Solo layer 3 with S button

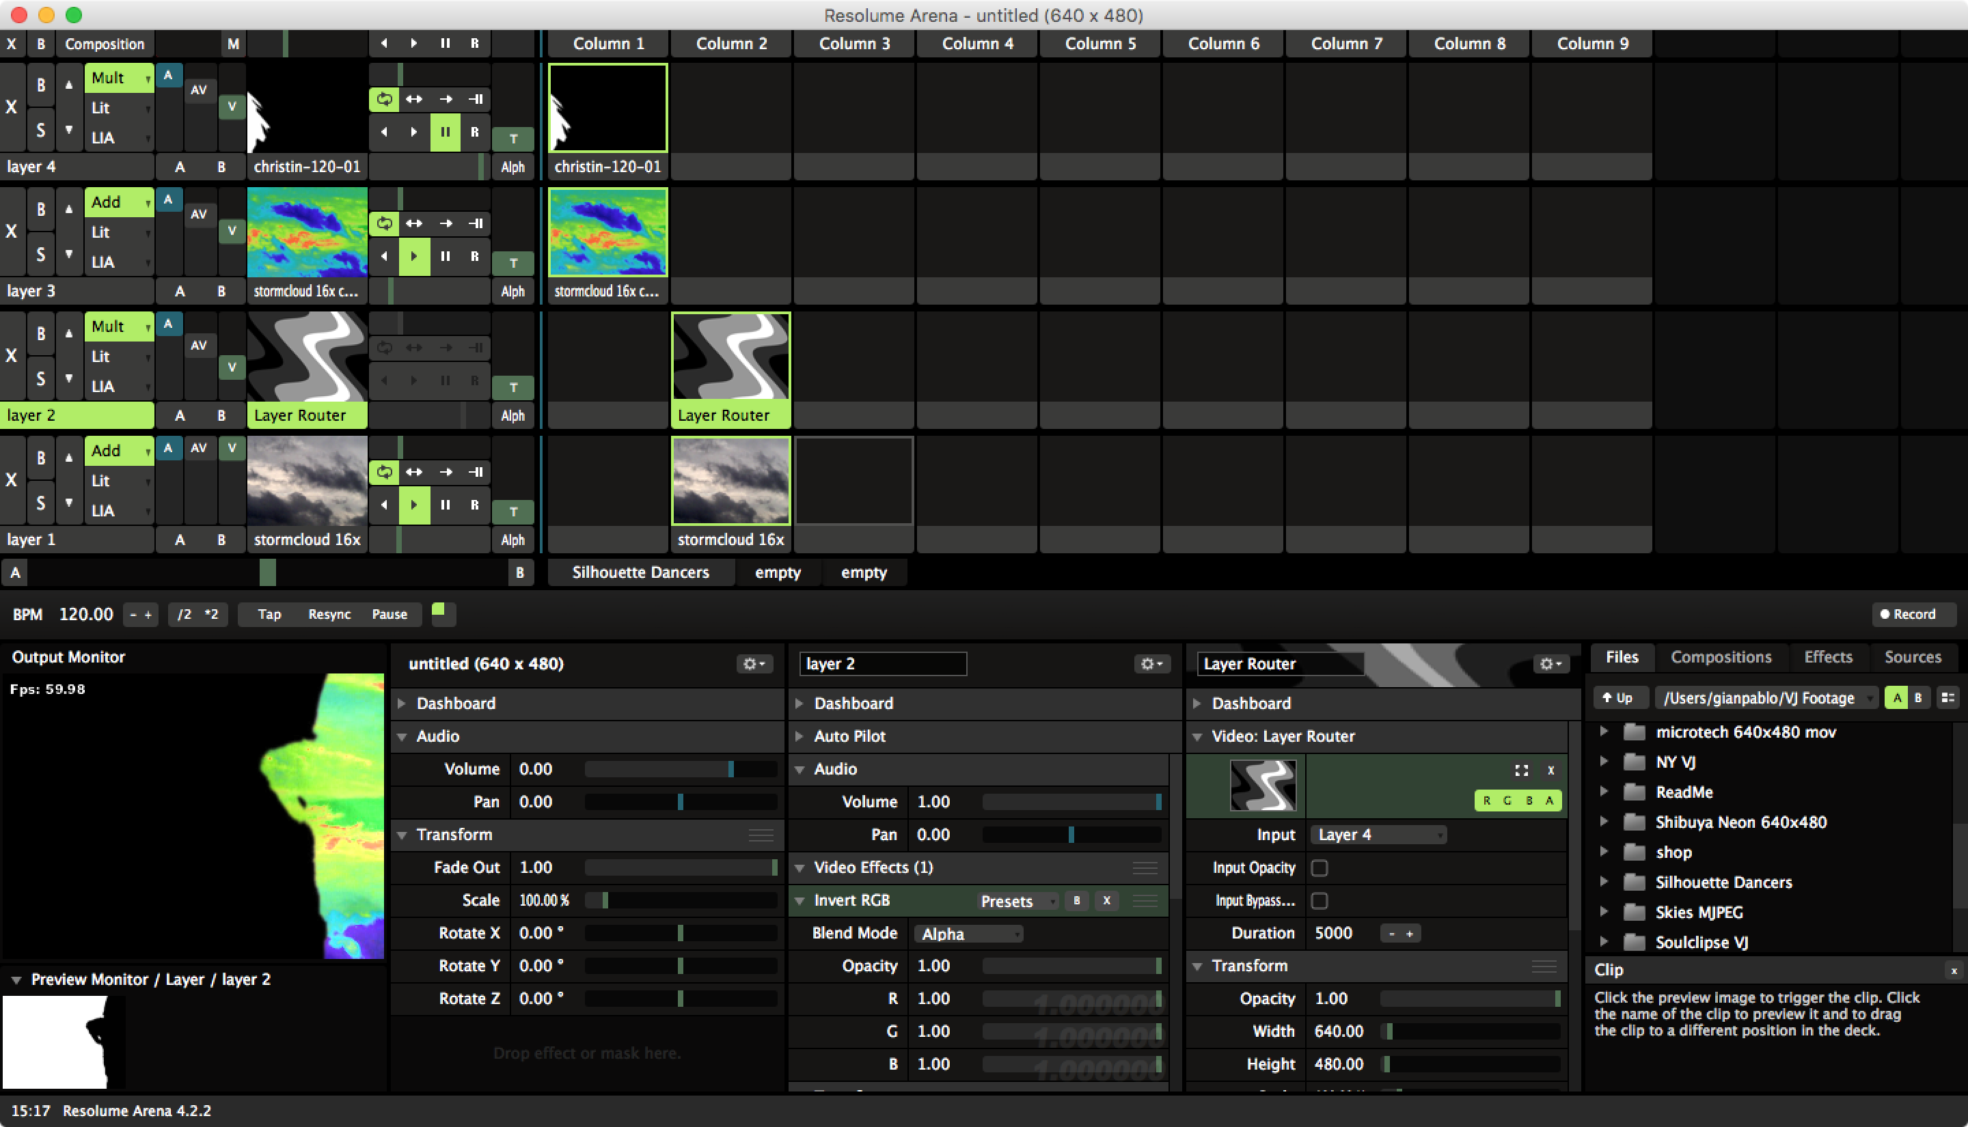click(41, 255)
